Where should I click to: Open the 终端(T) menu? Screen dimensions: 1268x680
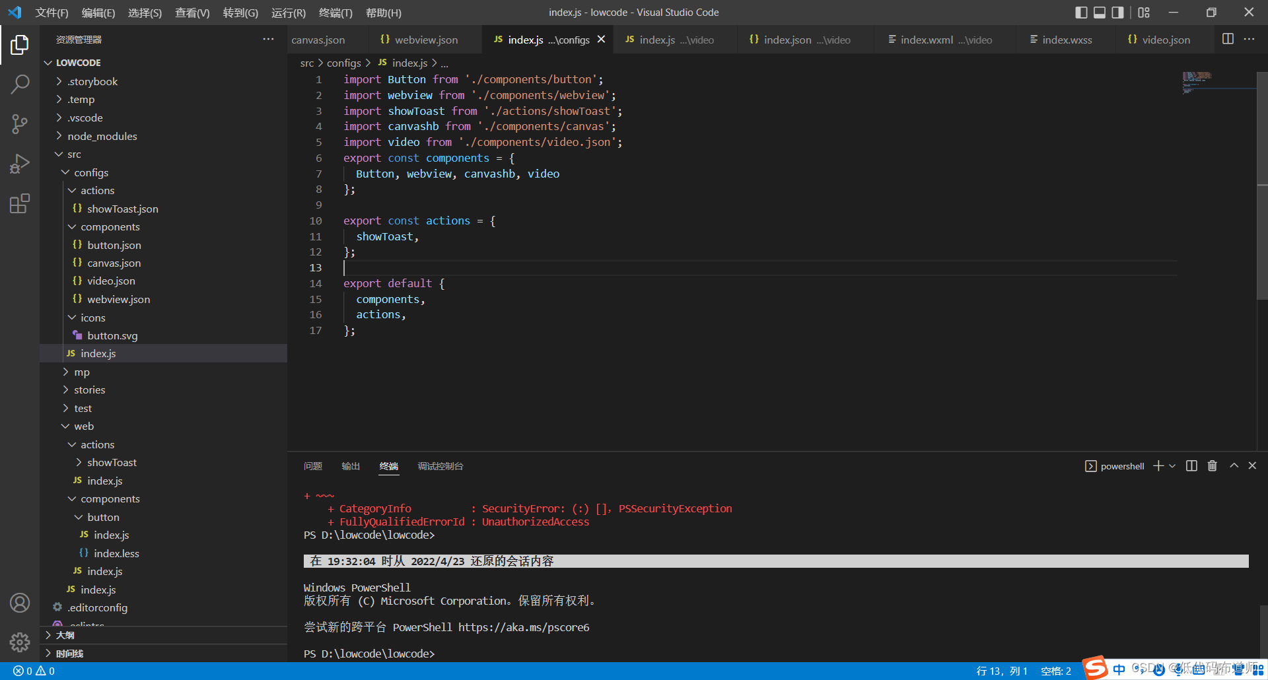[335, 13]
